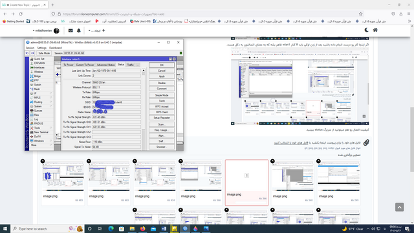Image resolution: width=414 pixels, height=233 pixels.
Task: Open CAPsMAN in WinBox sidebar
Action: click(x=39, y=63)
